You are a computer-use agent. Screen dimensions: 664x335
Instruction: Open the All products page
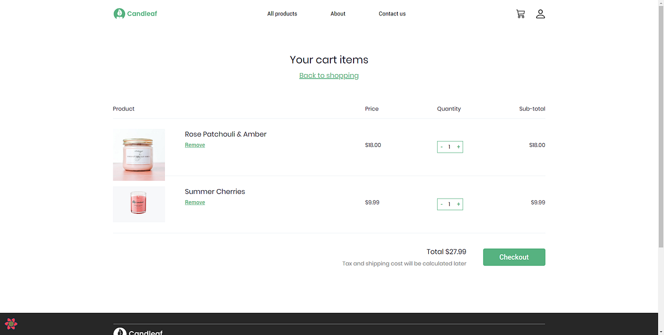coord(282,13)
